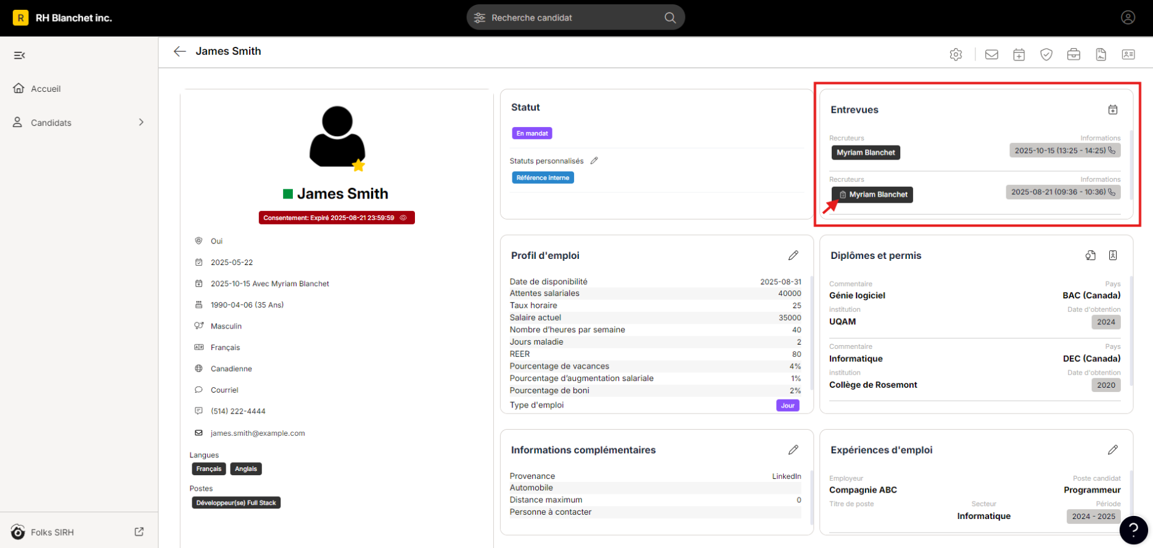Viewport: 1153px width, 548px height.
Task: Click the Recherche candidat search field
Action: [x=575, y=17]
